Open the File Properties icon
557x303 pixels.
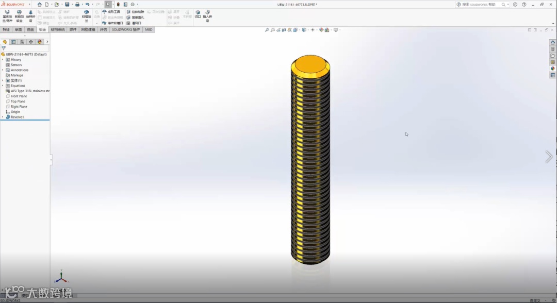(x=125, y=5)
